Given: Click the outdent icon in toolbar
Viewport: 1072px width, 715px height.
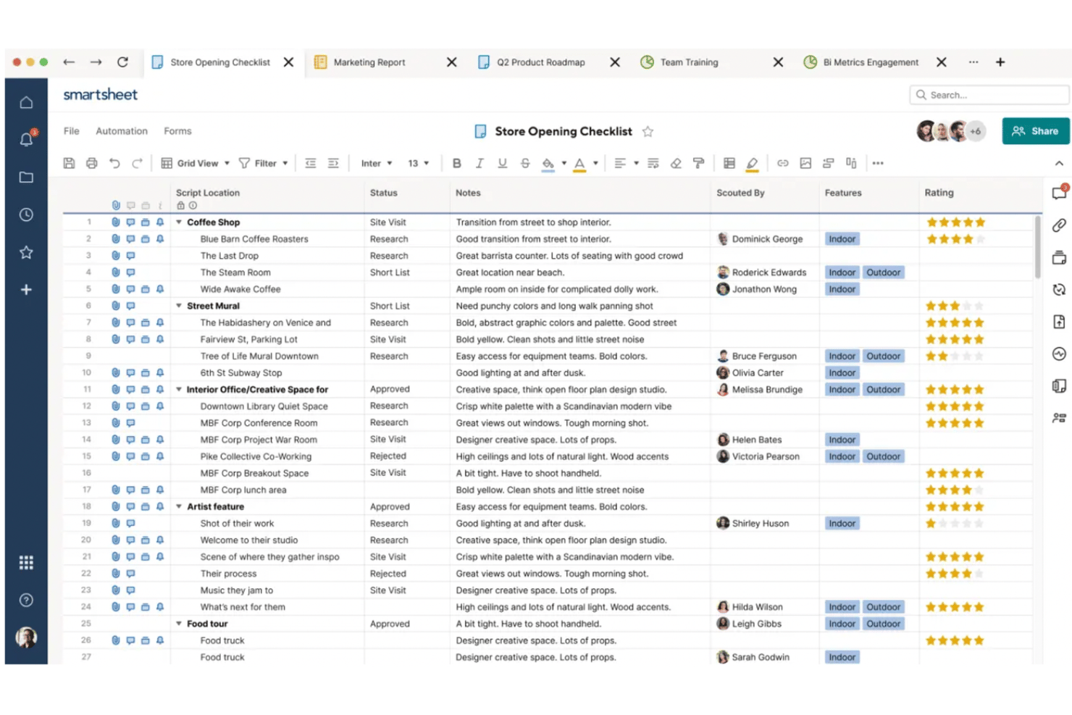Looking at the screenshot, I should pyautogui.click(x=311, y=163).
